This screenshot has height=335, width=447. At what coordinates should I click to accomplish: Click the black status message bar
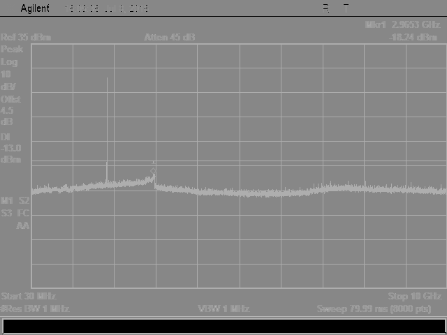(x=223, y=325)
